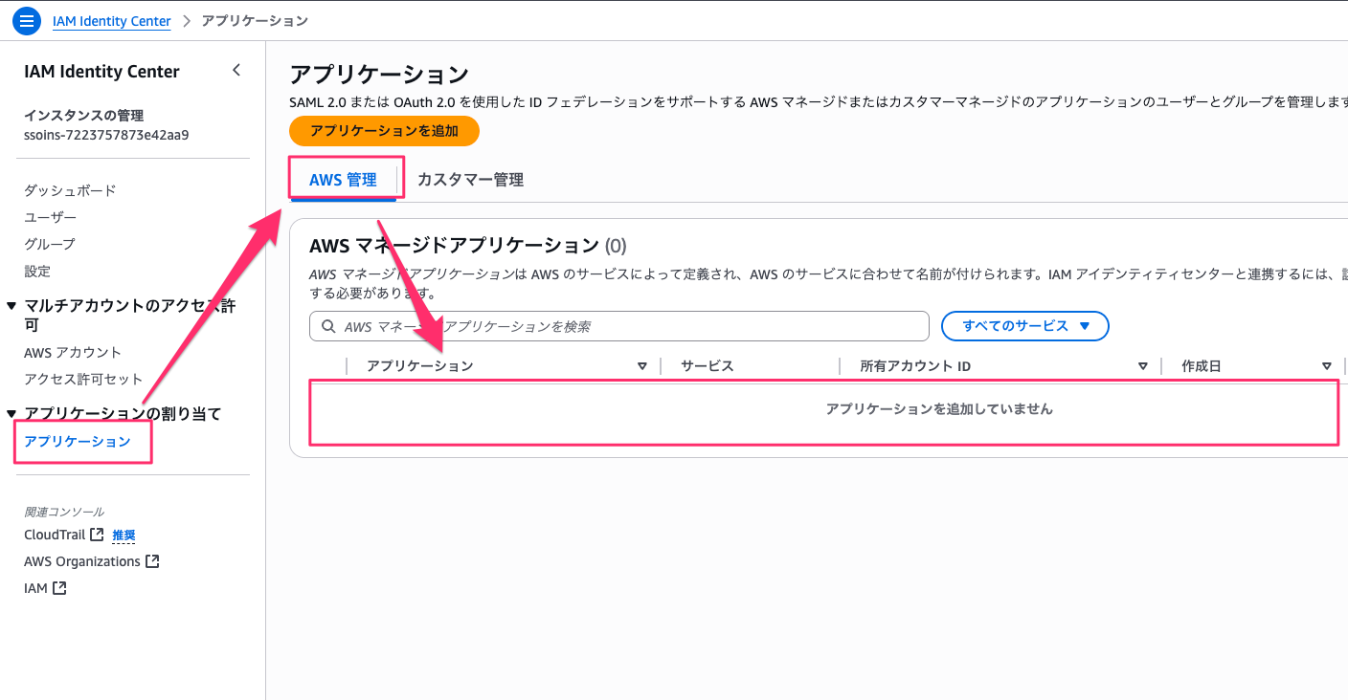1348x700 pixels.
Task: Open グループ in the sidebar
Action: coord(49,244)
